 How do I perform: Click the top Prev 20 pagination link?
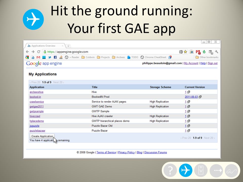click(x=35, y=82)
